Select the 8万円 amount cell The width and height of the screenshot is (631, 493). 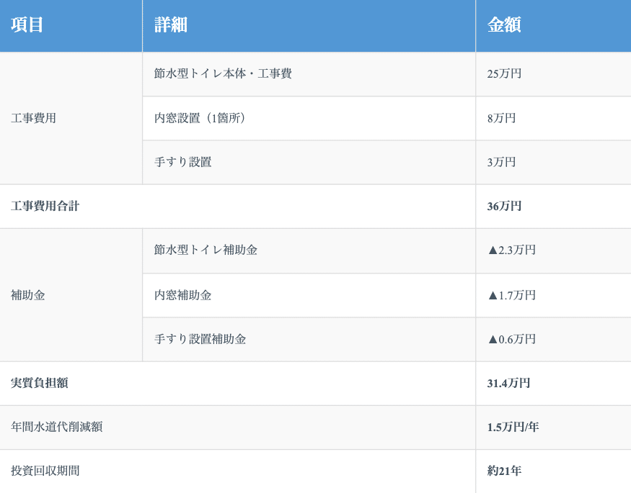(501, 118)
